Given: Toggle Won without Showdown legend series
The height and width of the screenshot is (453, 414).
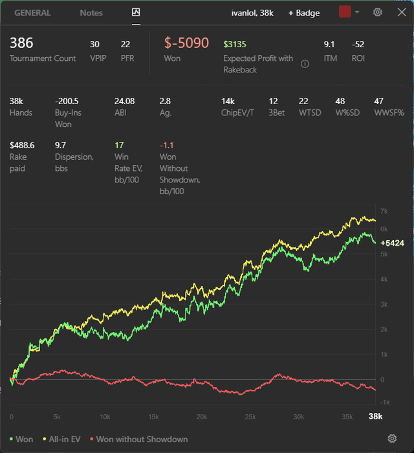Looking at the screenshot, I should point(139,439).
